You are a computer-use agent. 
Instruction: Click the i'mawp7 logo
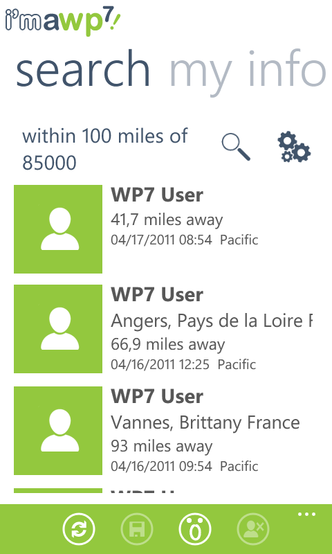tap(63, 22)
